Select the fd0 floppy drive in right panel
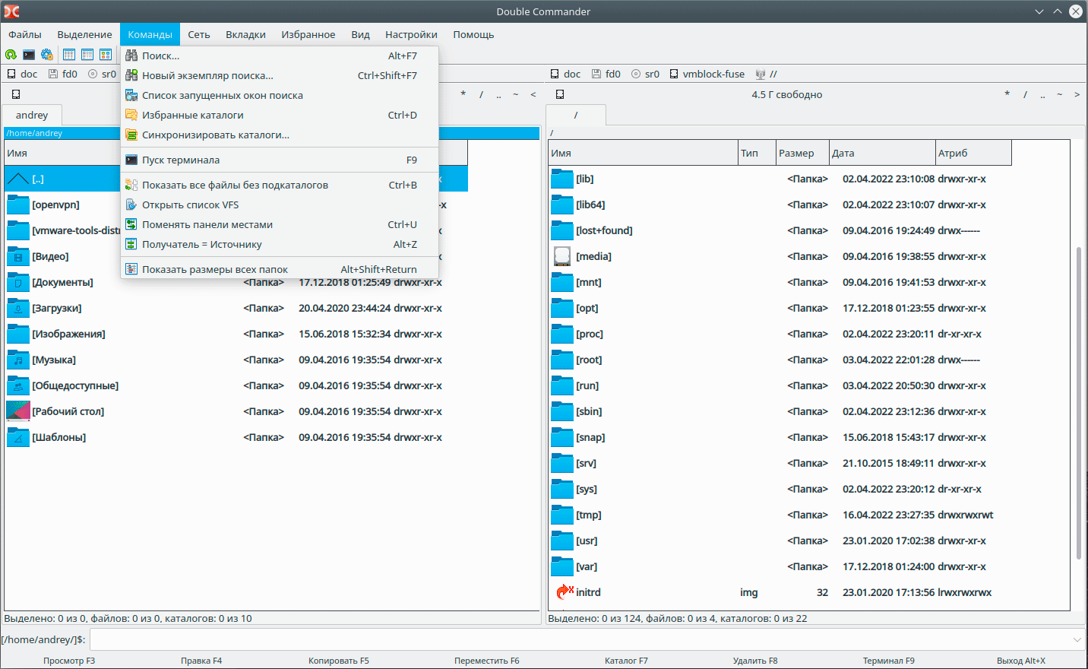 (606, 74)
